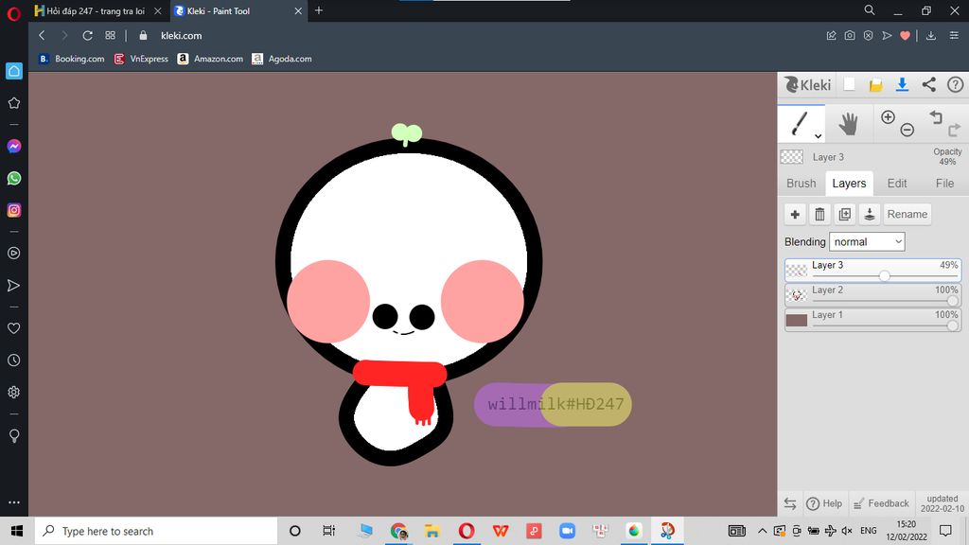This screenshot has width=969, height=545.
Task: Delete the layer with the trash icon
Action: point(820,215)
